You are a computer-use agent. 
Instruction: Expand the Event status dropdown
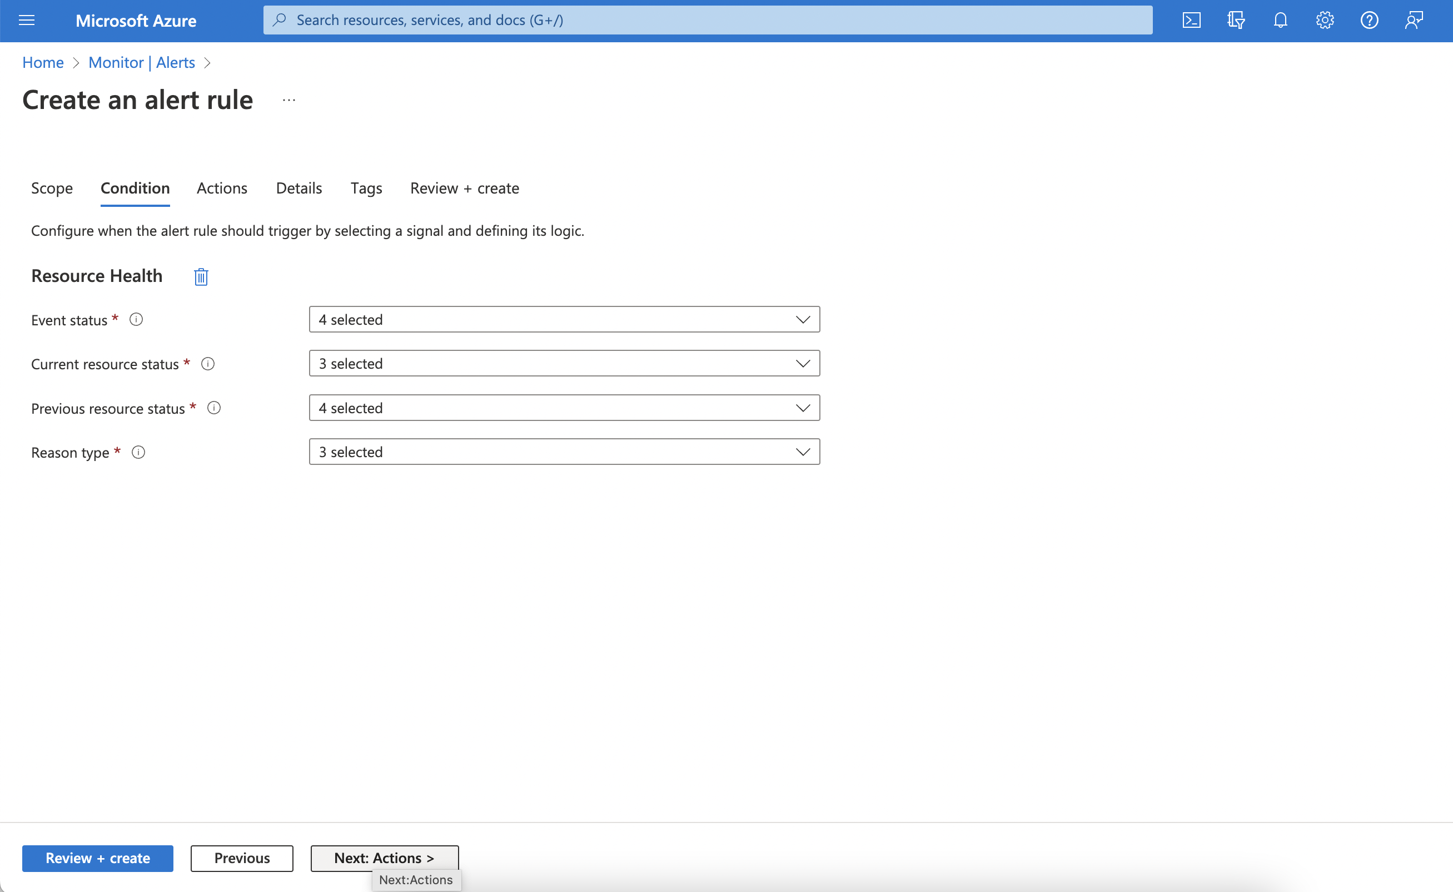click(x=564, y=320)
